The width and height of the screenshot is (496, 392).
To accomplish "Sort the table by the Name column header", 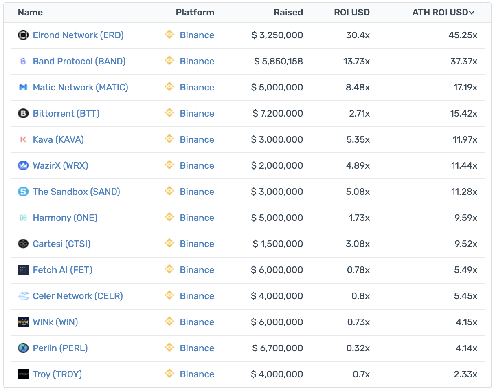I will coord(30,12).
